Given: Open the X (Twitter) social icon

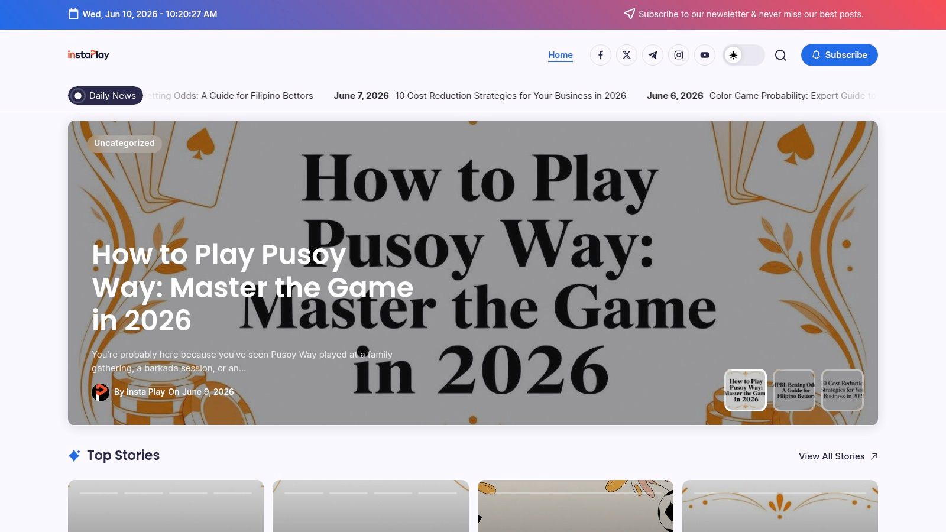Looking at the screenshot, I should tap(627, 55).
